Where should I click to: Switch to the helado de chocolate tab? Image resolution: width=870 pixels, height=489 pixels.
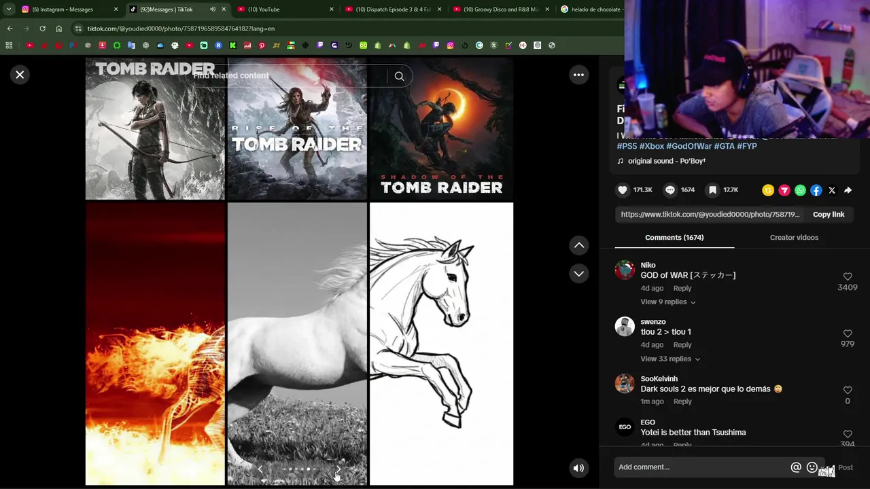(x=590, y=10)
